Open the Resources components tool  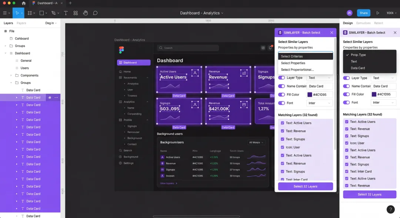click(76, 13)
